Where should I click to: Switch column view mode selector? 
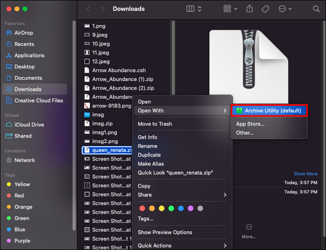pos(194,9)
